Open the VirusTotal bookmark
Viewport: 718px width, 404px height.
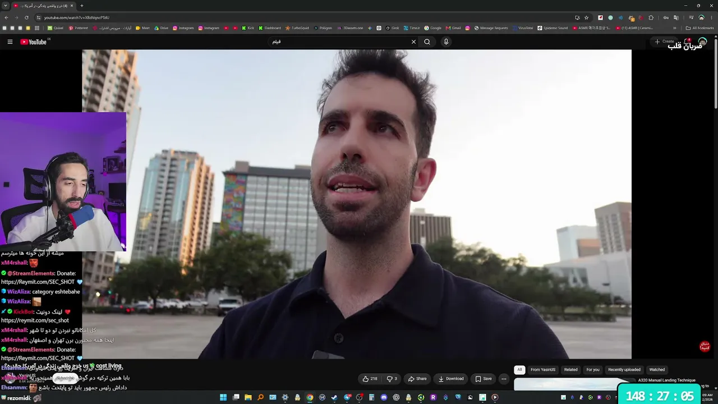[523, 28]
